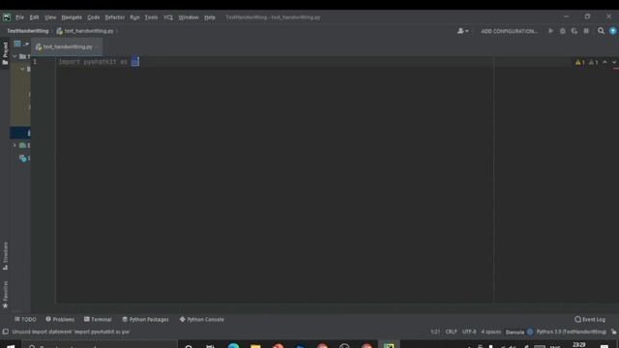Collapse the second project tree node arrow

(x=22, y=69)
